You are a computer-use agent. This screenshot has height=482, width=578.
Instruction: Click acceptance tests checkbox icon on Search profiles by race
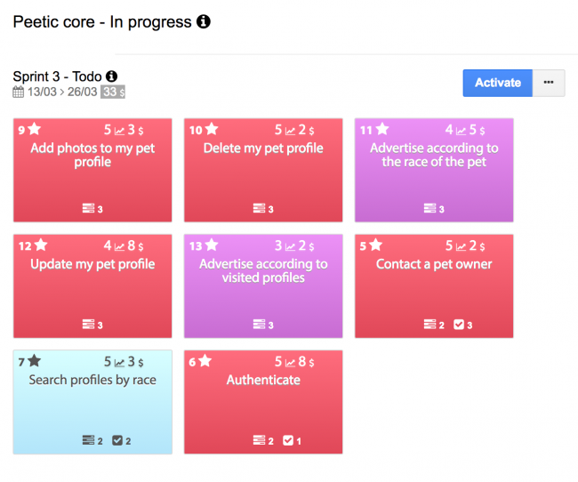(117, 440)
